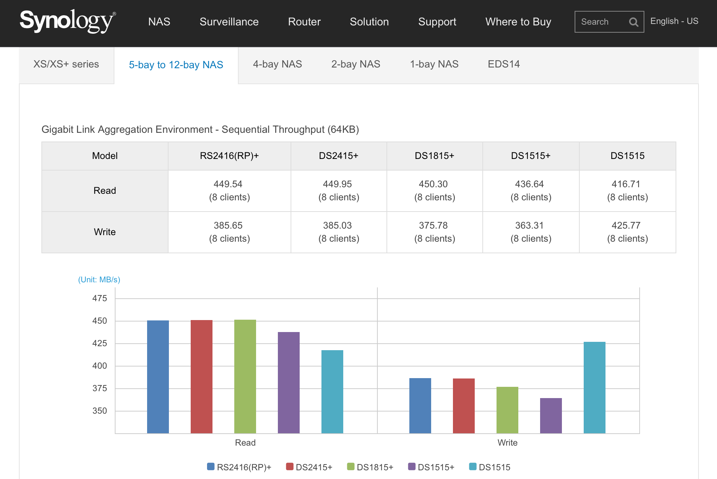Click the 385.65 write value cell
This screenshot has height=479, width=717.
point(230,232)
